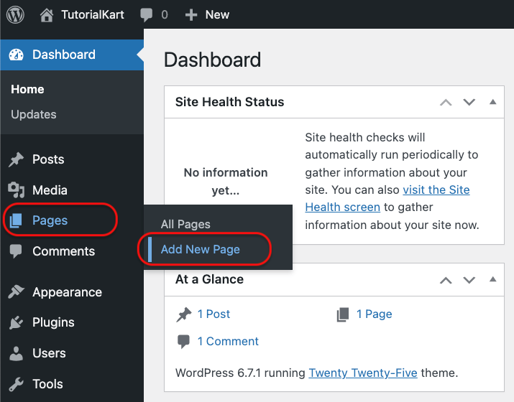This screenshot has width=514, height=402.
Task: Open the Twenty Twenty-Five theme link
Action: (x=363, y=373)
